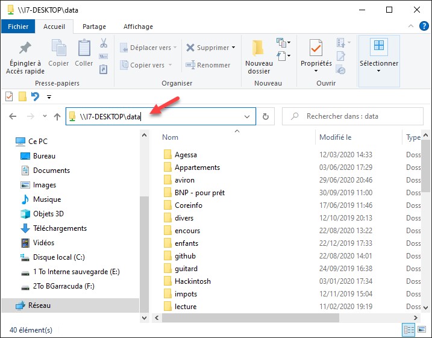Open the Customize Quick Access Toolbar dropdown
432x338 pixels.
tap(49, 96)
